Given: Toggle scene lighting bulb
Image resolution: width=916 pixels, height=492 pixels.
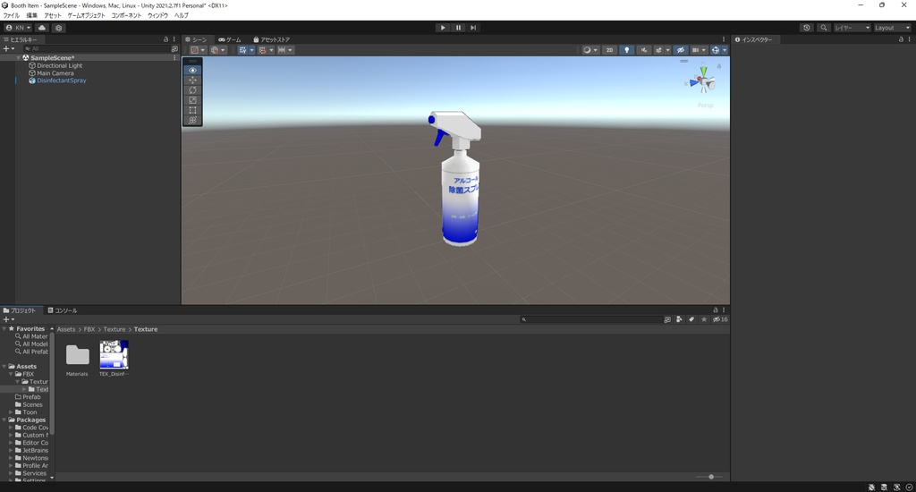Looking at the screenshot, I should (627, 50).
